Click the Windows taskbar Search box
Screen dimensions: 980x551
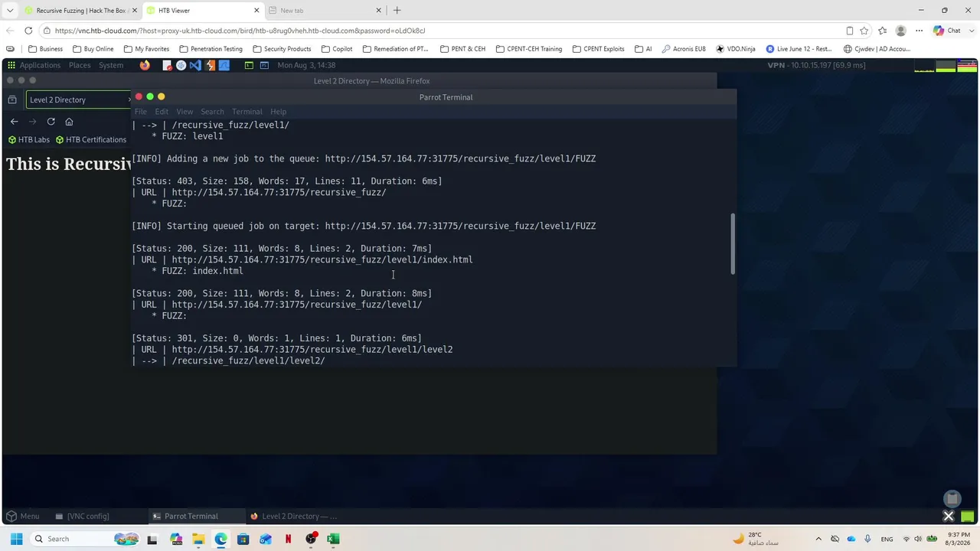pyautogui.click(x=85, y=539)
